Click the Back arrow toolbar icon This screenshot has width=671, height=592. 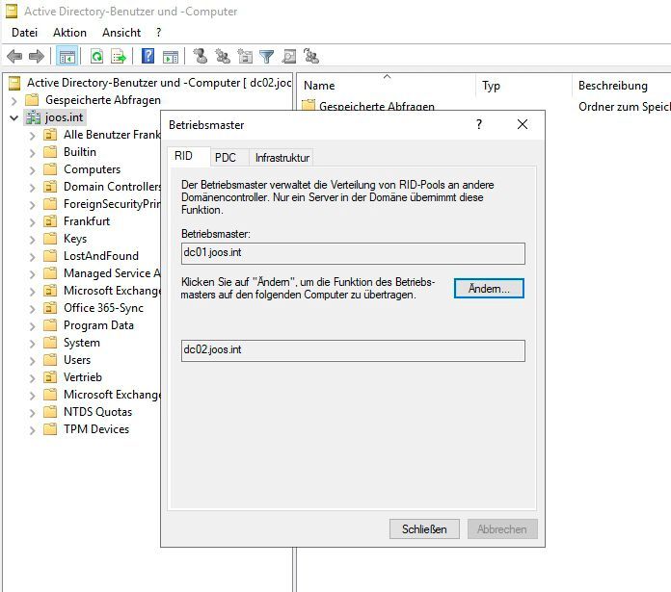pos(14,56)
